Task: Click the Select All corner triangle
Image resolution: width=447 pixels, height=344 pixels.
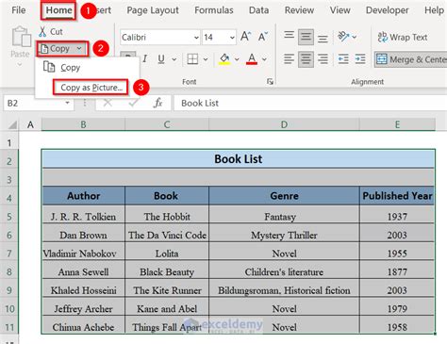Action: pos(12,125)
